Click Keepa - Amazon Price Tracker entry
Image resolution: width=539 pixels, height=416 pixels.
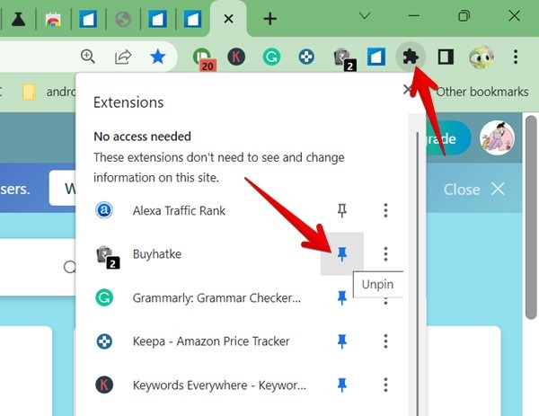pos(211,341)
